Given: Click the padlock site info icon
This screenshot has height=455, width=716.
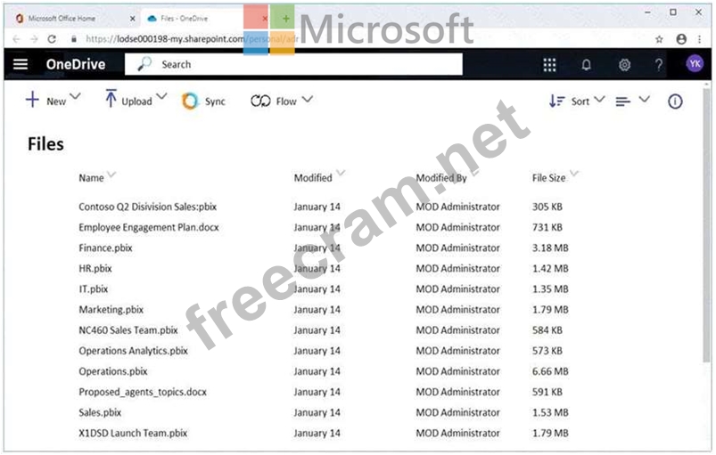Looking at the screenshot, I should (x=73, y=39).
